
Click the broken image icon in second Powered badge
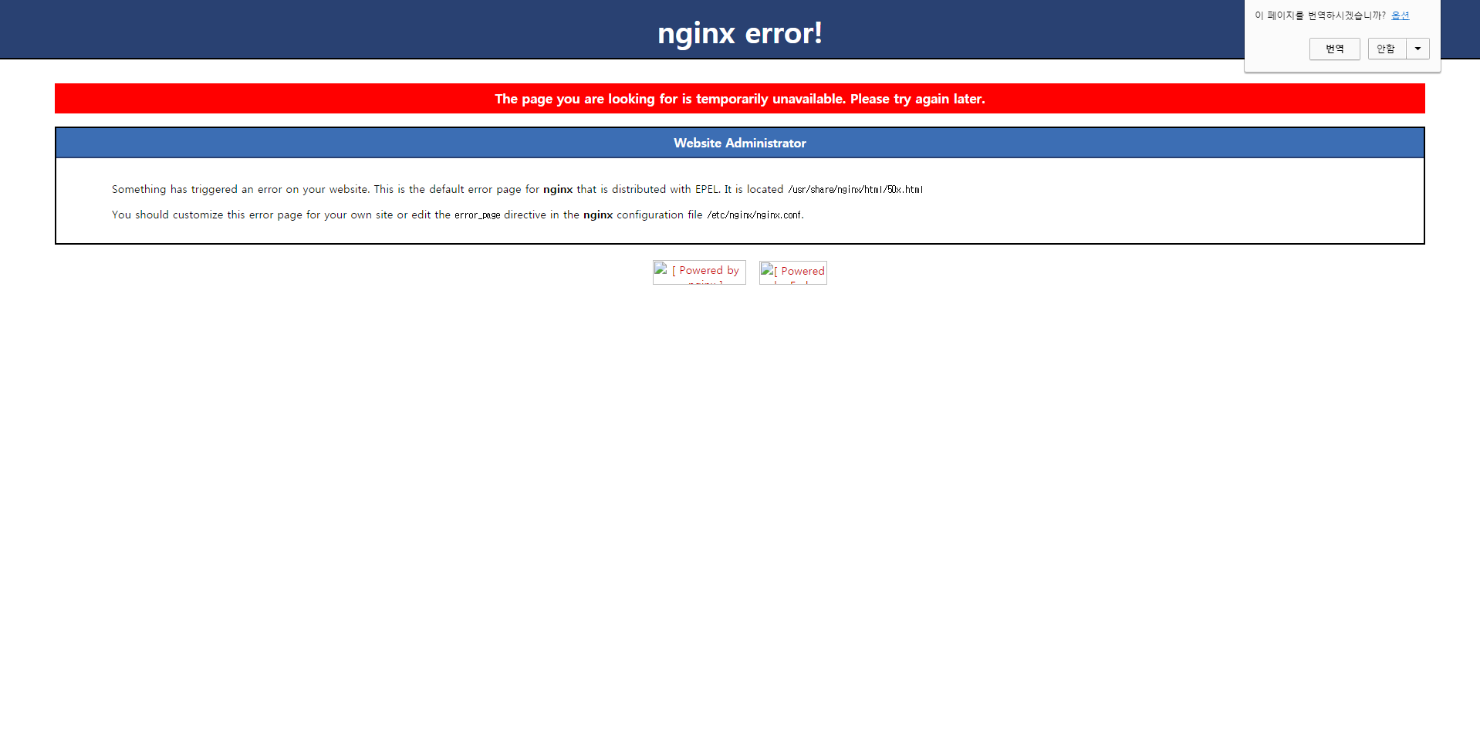767,269
